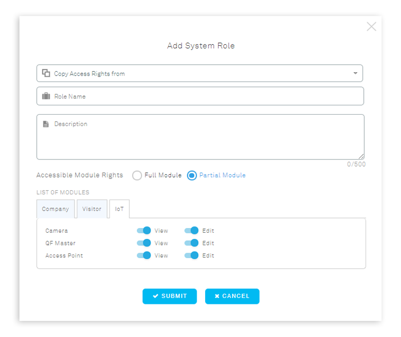401x337 pixels.
Task: Disable QF Master Edit toggle
Action: pyautogui.click(x=191, y=243)
